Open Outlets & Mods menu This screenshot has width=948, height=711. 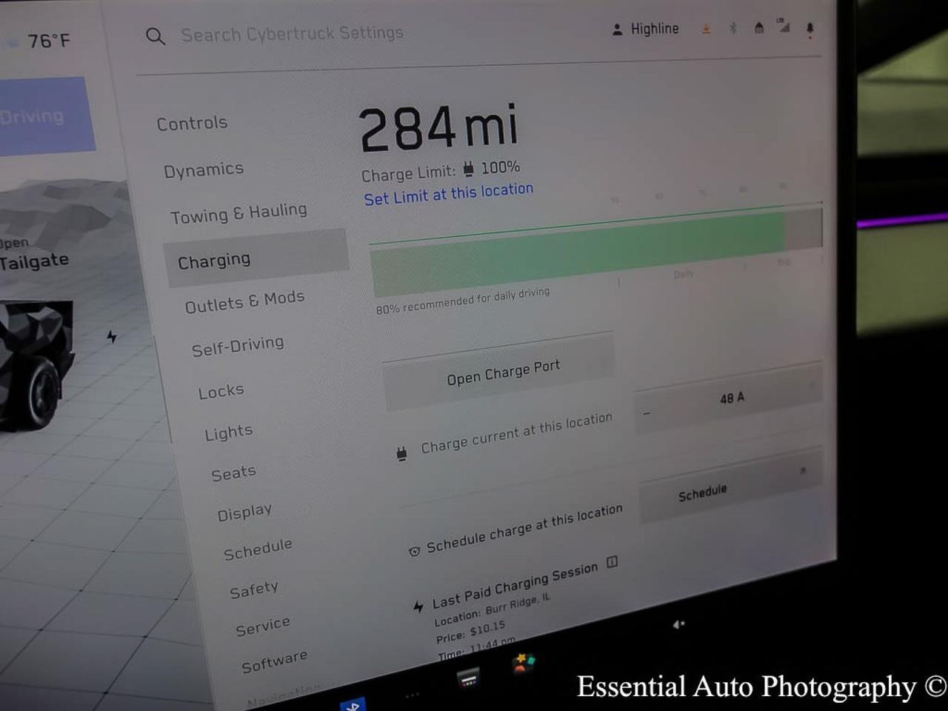[x=244, y=301]
